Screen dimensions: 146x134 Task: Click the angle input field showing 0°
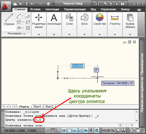tap(96, 70)
